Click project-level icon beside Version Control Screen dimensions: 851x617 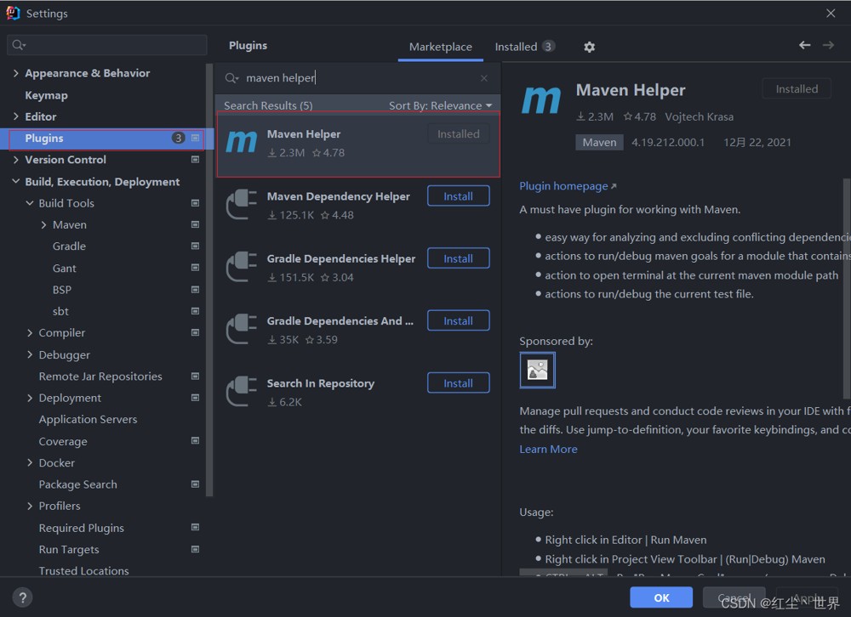[x=196, y=160]
